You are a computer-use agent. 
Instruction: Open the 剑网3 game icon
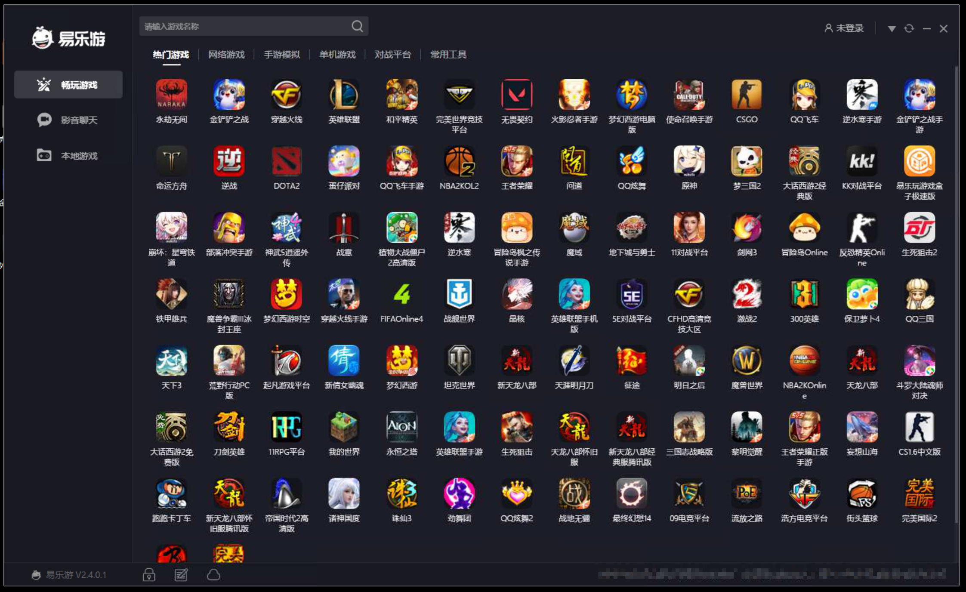pyautogui.click(x=747, y=228)
